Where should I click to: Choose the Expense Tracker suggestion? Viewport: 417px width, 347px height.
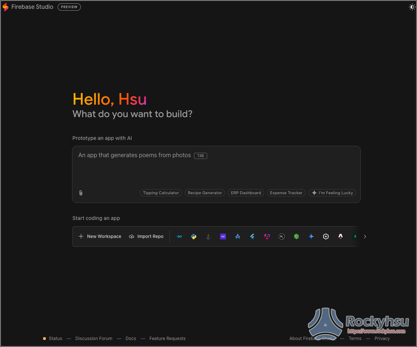pyautogui.click(x=286, y=193)
